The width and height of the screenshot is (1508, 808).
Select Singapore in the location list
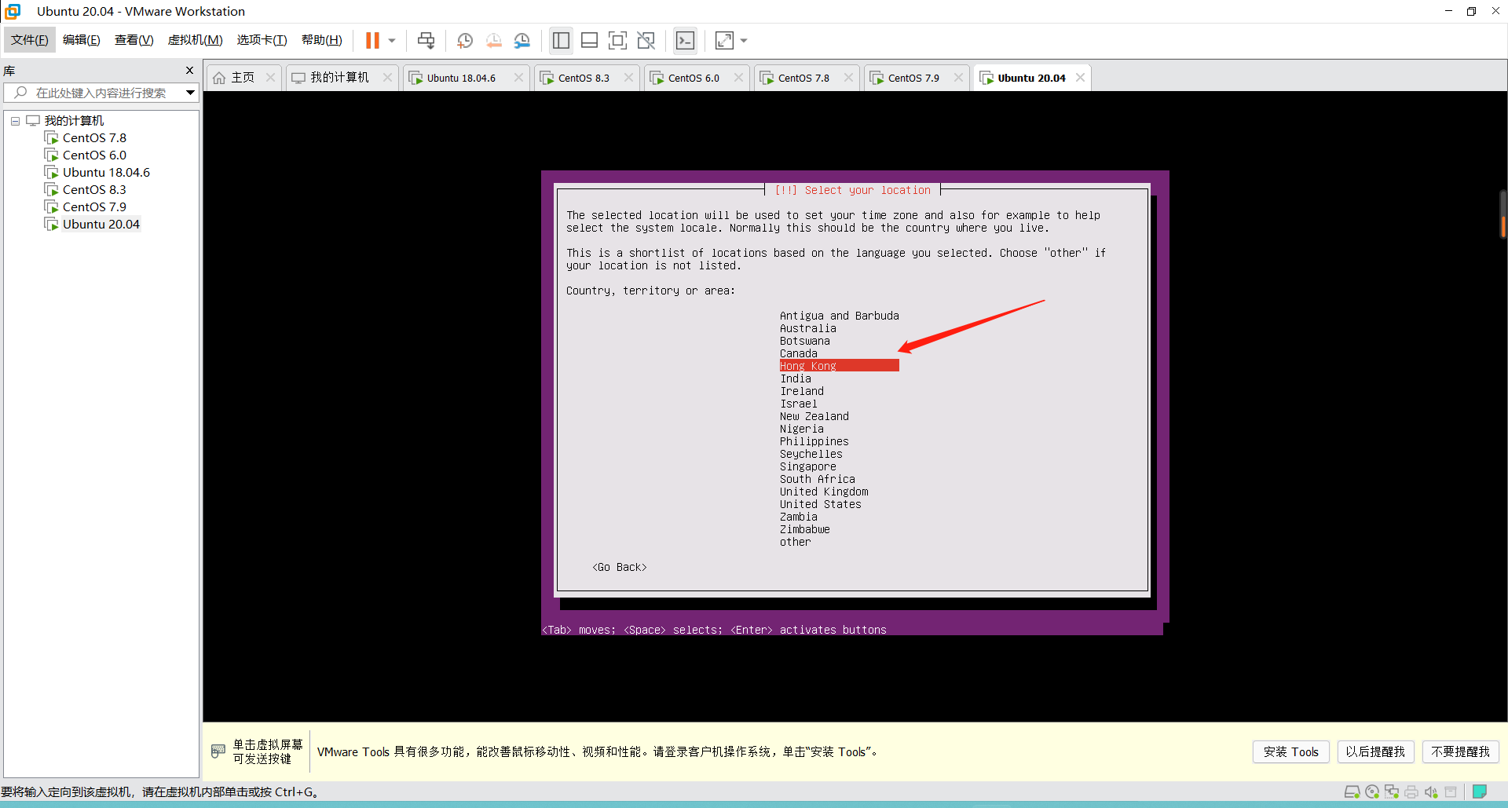(x=808, y=466)
